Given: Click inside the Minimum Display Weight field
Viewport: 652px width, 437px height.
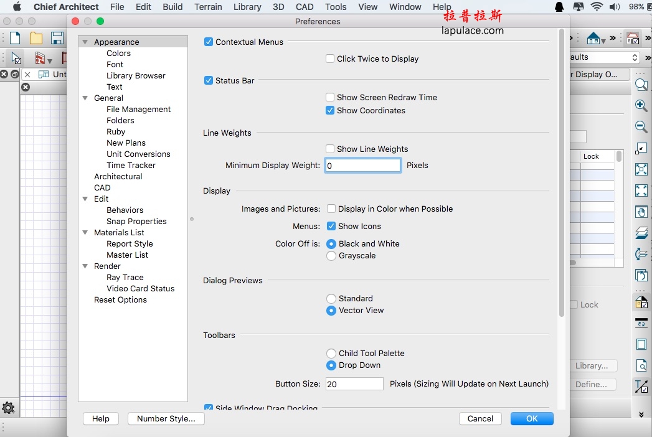Looking at the screenshot, I should tap(363, 165).
